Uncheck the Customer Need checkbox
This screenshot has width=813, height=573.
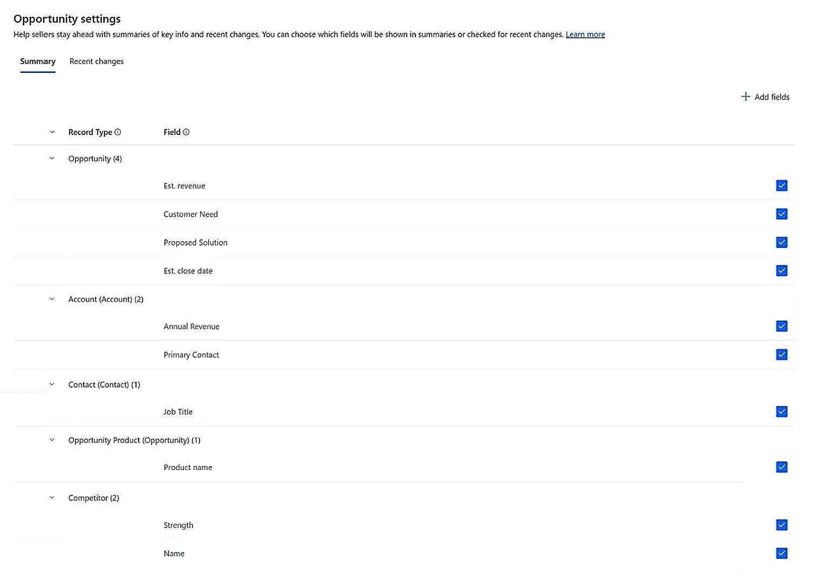781,214
